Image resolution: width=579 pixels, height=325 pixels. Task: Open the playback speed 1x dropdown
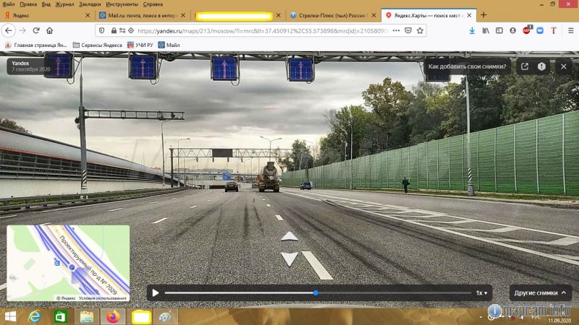coord(481,292)
